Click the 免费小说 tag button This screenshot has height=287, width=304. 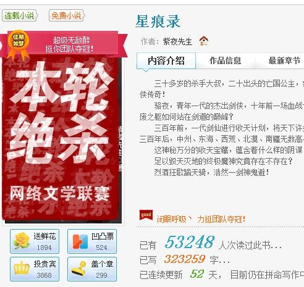point(67,15)
